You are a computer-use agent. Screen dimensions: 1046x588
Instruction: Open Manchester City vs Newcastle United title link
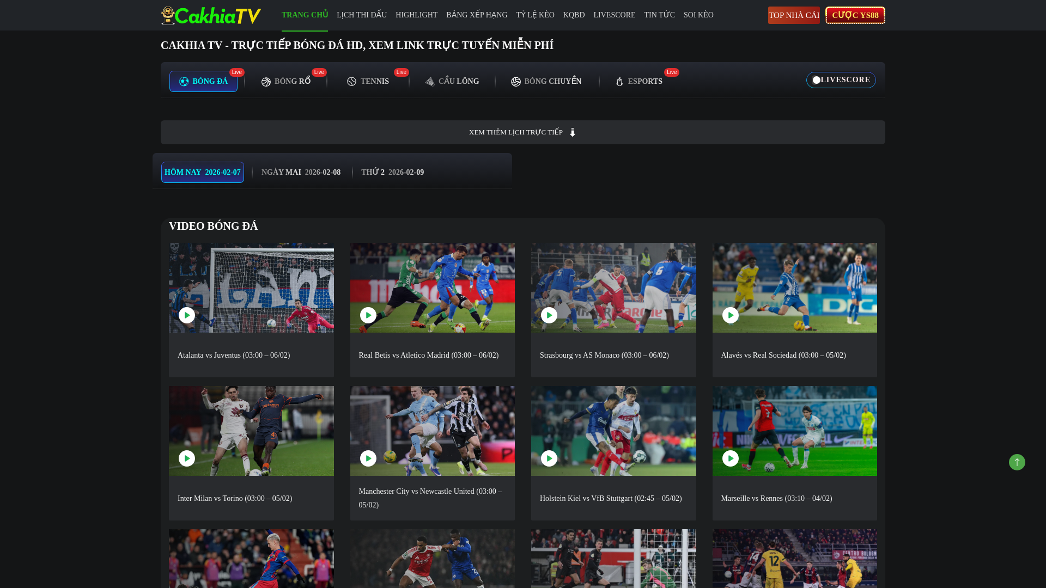[430, 498]
